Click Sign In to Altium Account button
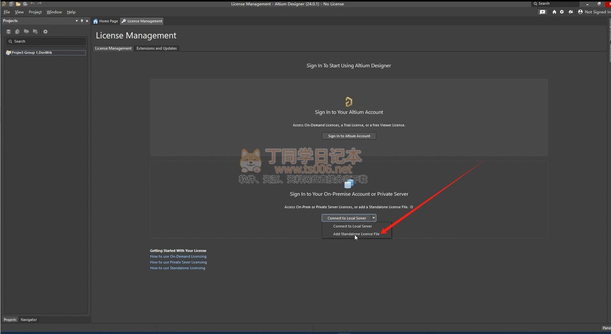 tap(349, 136)
